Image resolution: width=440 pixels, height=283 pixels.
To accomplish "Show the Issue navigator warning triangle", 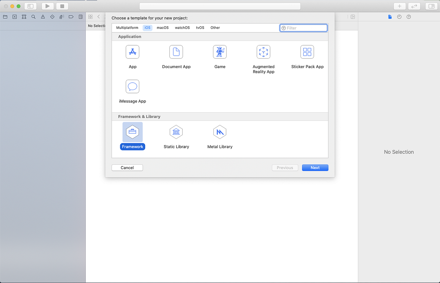I will 43,16.
